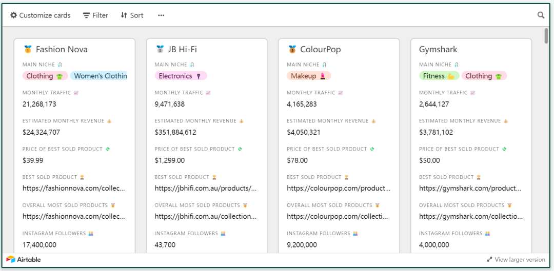554x271 pixels.
Task: Click the expand arrows icon beside View larger version
Action: click(489, 260)
